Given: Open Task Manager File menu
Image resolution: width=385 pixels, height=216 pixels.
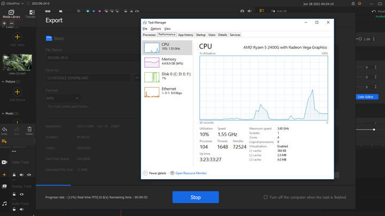Looking at the screenshot, I should pos(145,29).
